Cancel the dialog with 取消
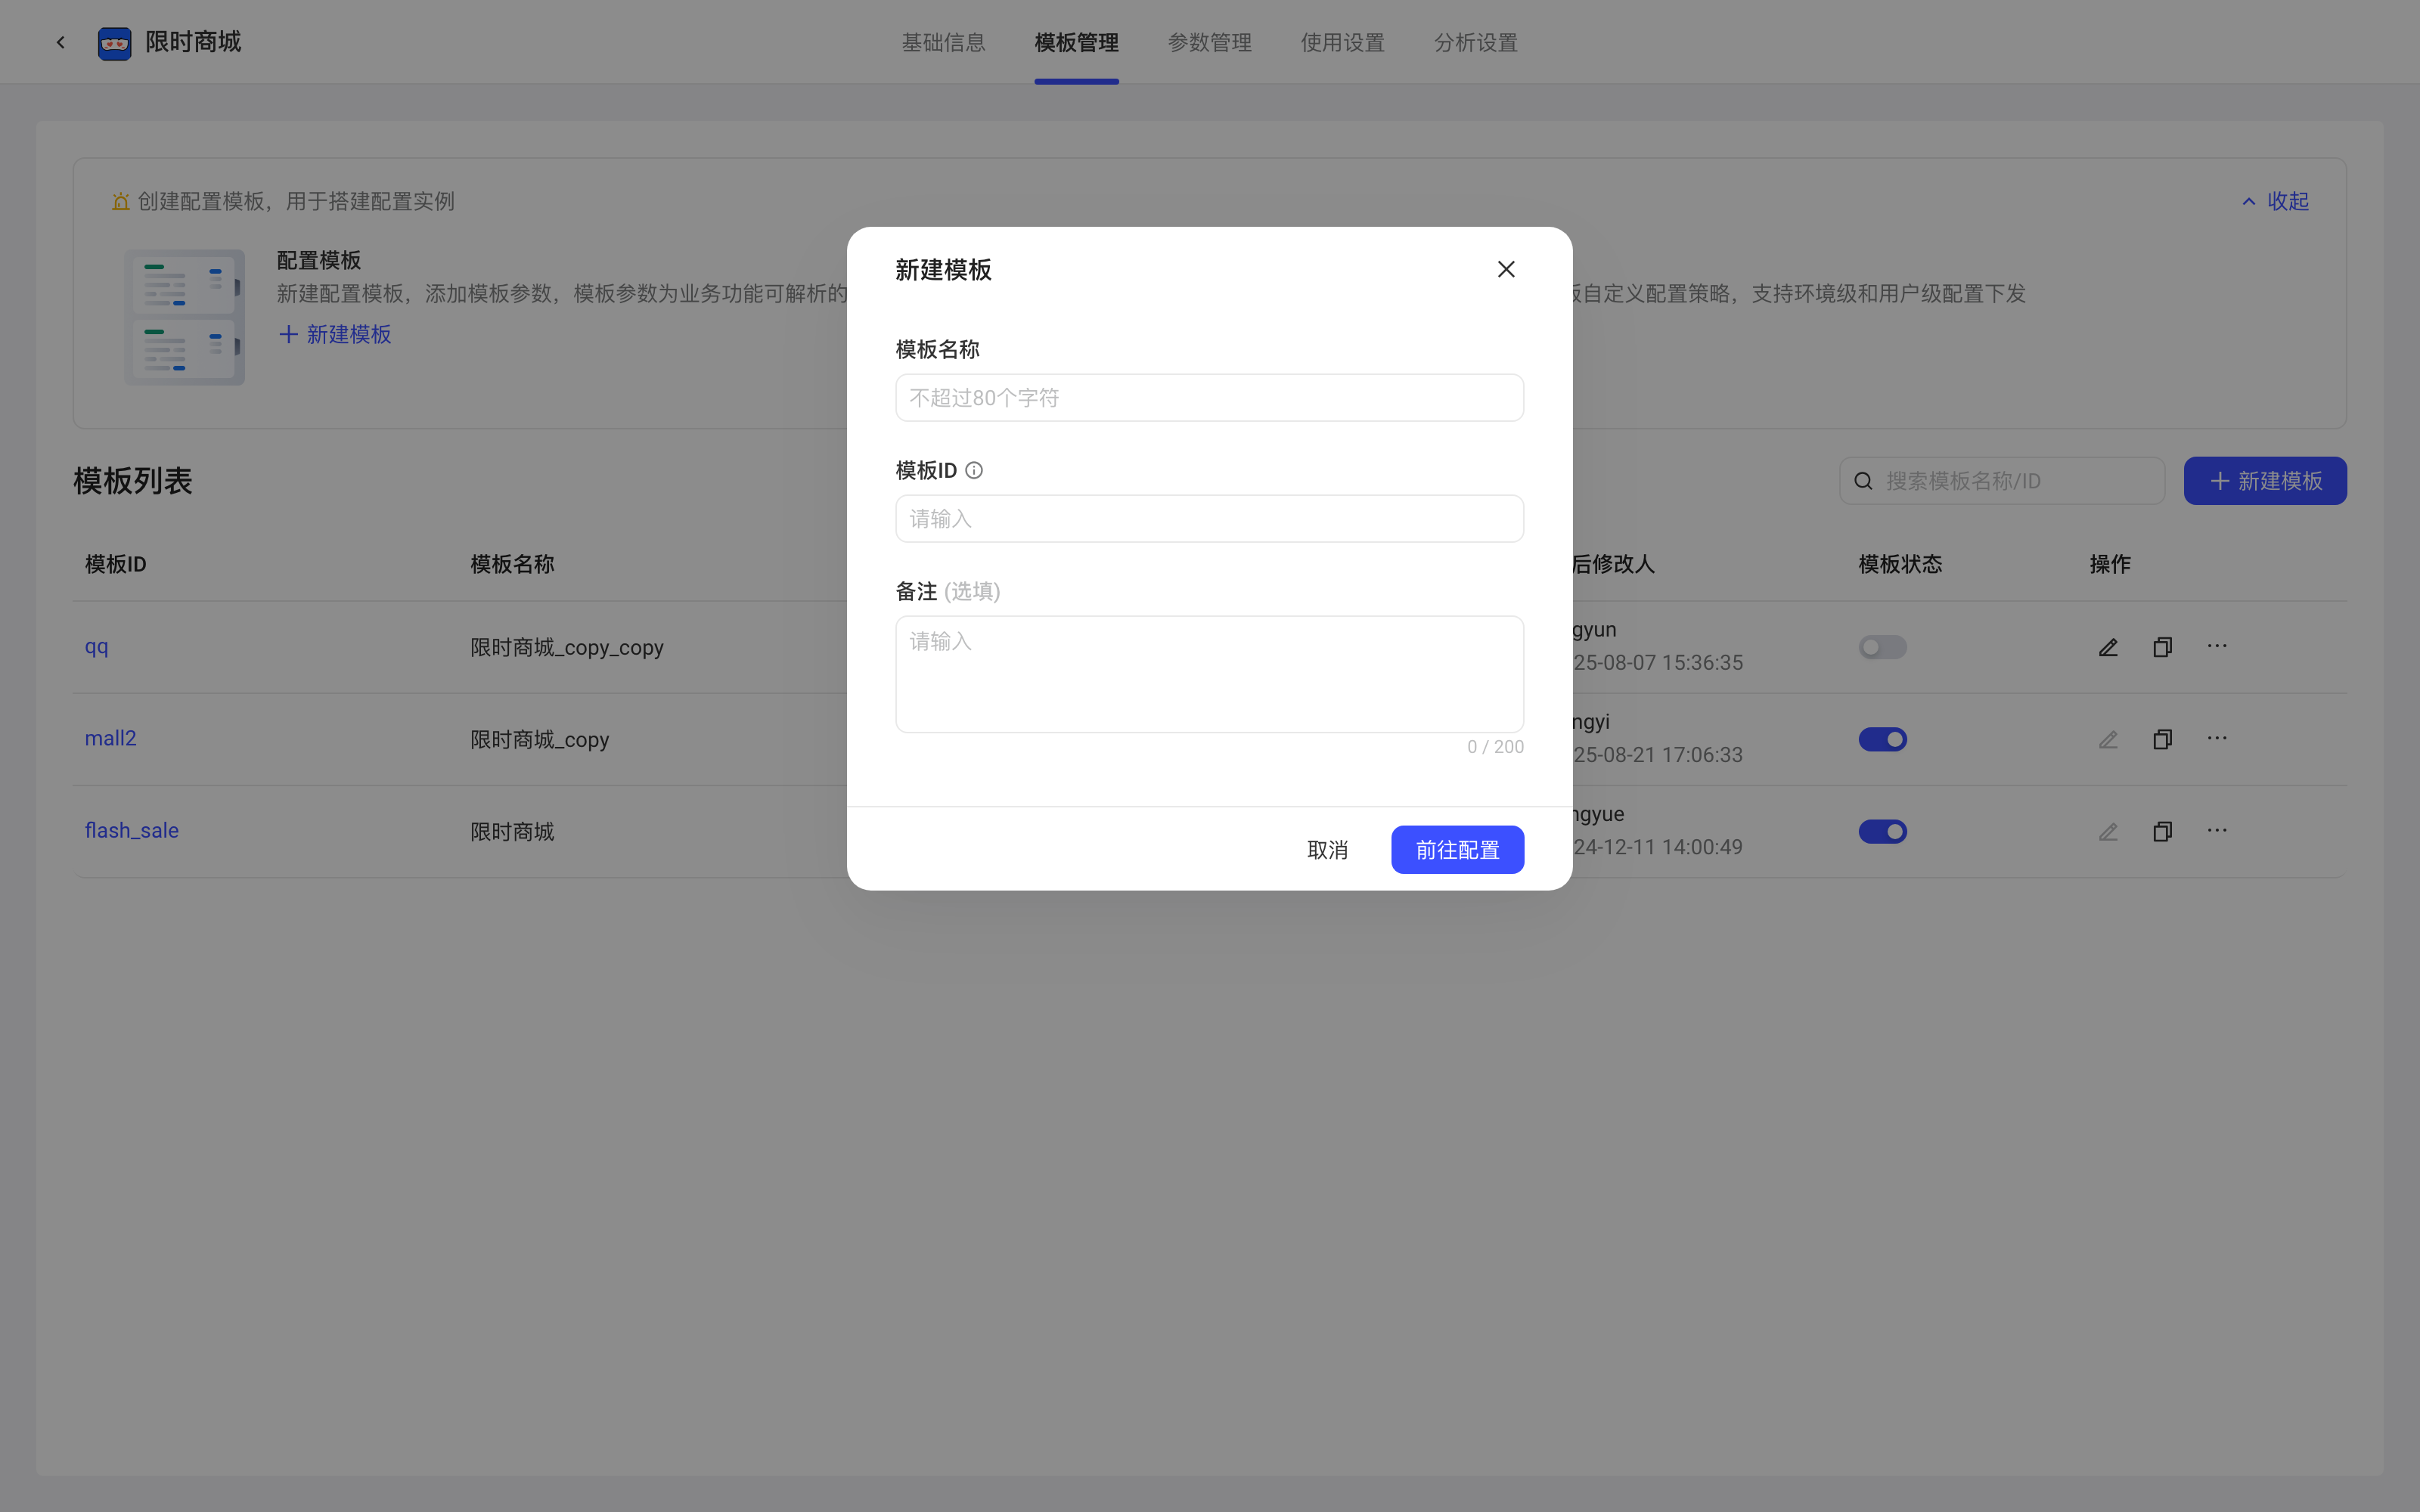This screenshot has width=2420, height=1512. coord(1327,849)
